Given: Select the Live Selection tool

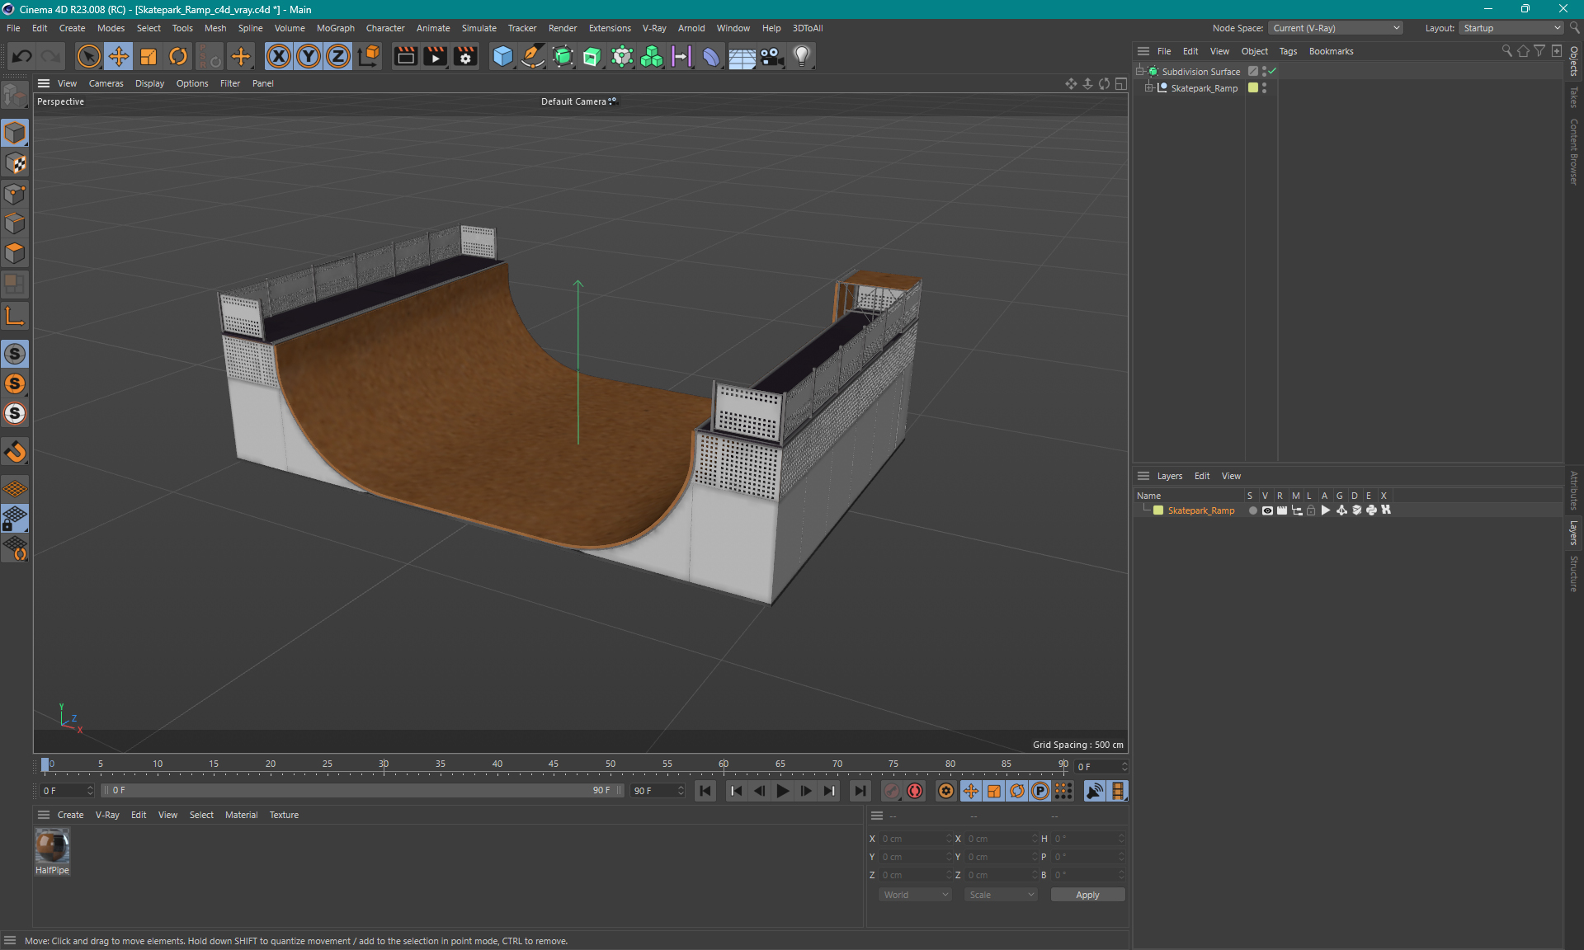Looking at the screenshot, I should click(88, 56).
